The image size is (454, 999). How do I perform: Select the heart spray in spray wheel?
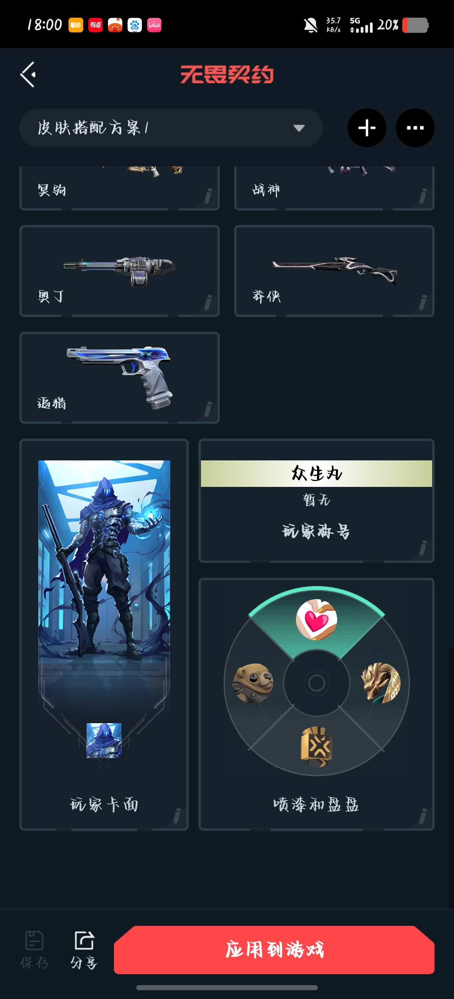tap(316, 620)
